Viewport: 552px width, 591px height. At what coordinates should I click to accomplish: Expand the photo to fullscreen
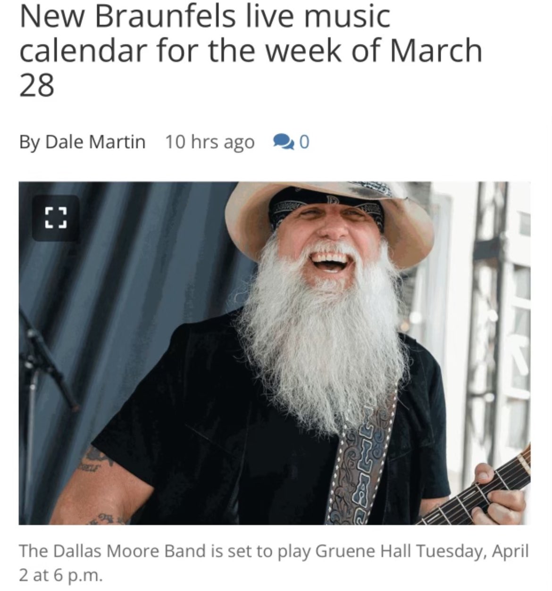(56, 218)
